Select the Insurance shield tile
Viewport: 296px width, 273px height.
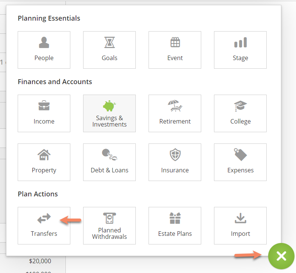tap(175, 162)
